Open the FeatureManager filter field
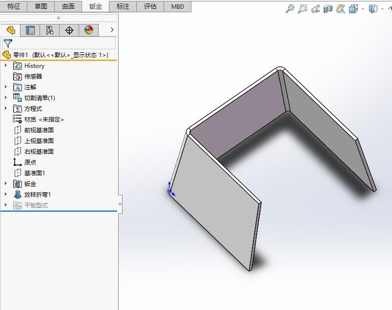 [x=59, y=43]
